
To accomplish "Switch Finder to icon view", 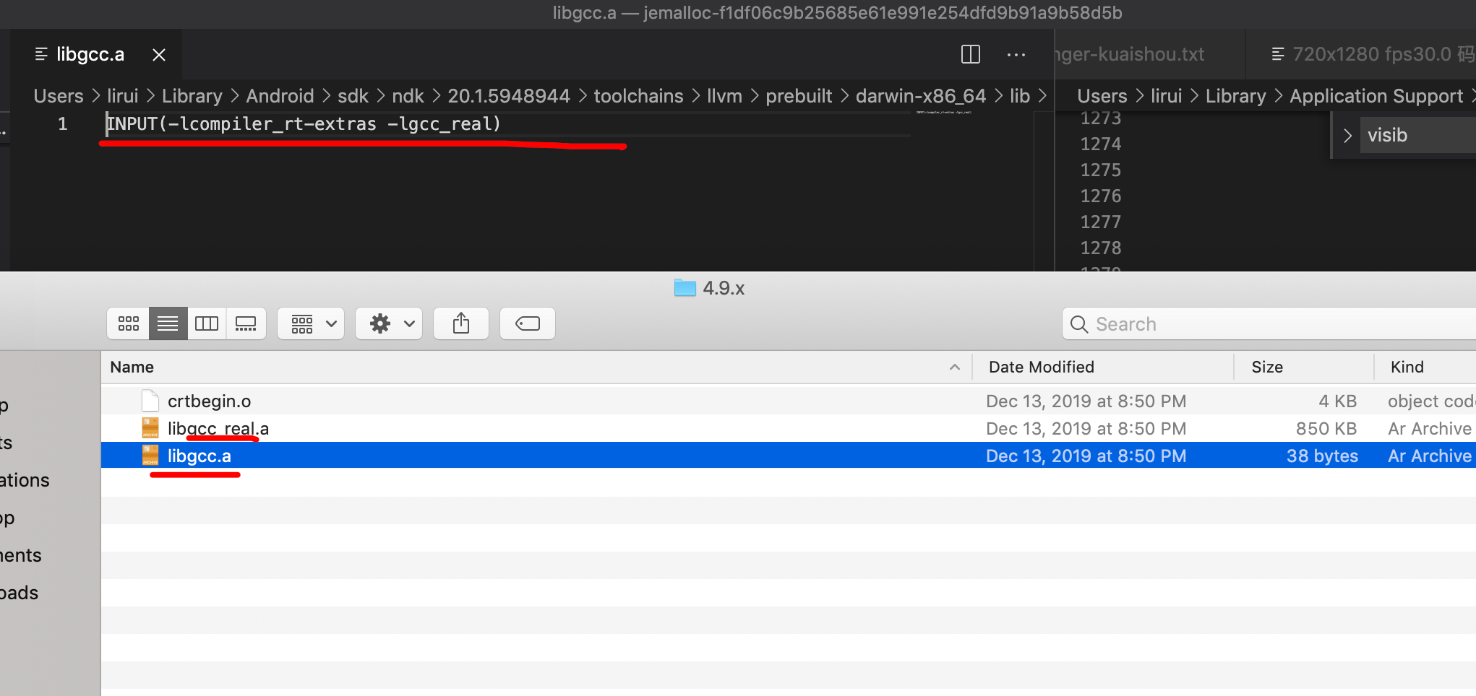I will coord(129,323).
